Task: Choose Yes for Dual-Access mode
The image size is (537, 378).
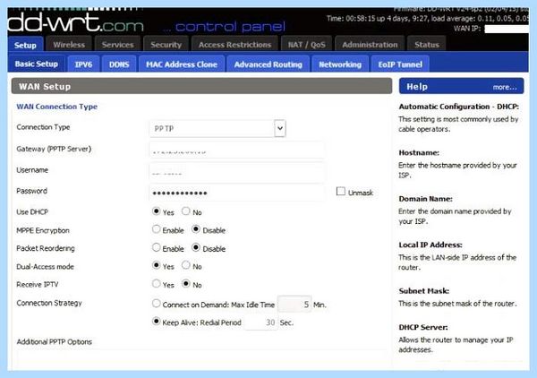Action: coord(156,265)
